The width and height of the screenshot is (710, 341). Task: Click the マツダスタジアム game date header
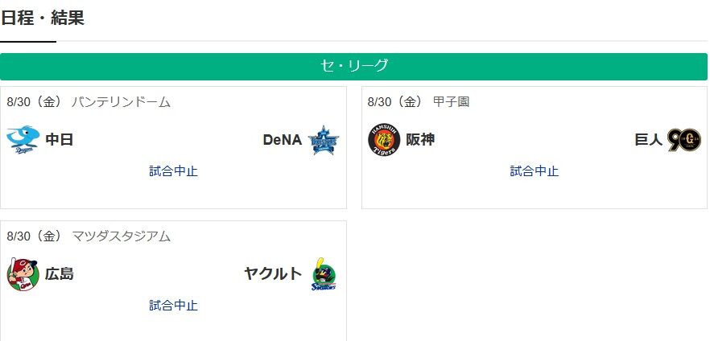[x=89, y=236]
